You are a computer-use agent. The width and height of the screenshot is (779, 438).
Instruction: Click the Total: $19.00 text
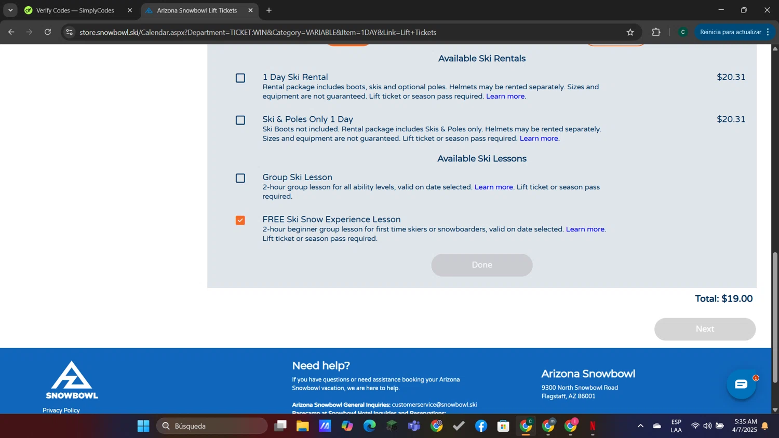pos(723,298)
